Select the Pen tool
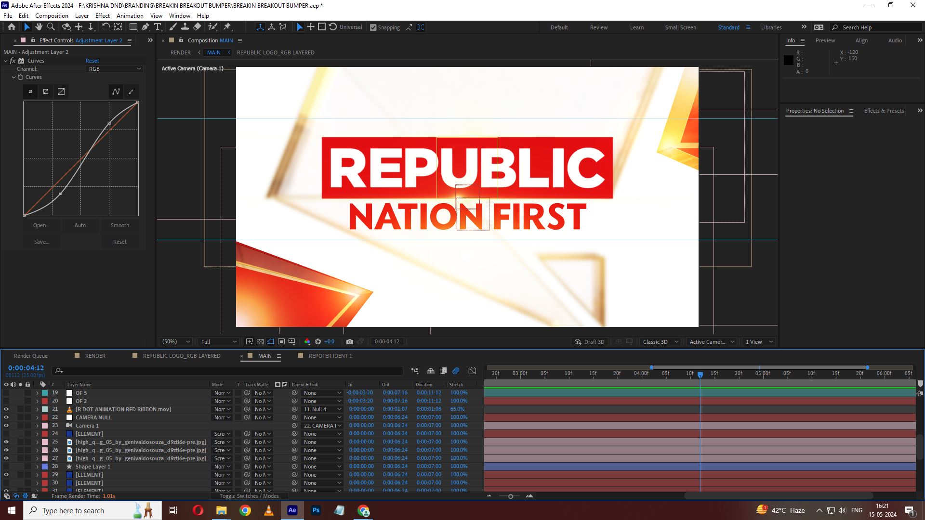 tap(145, 27)
